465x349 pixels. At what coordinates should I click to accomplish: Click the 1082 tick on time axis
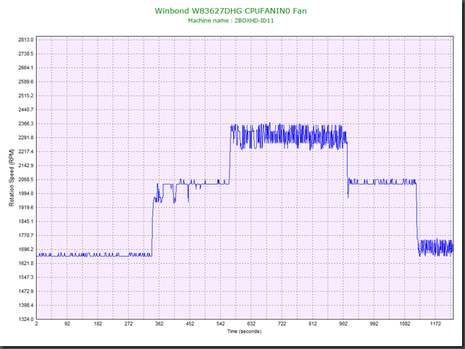pos(405,324)
